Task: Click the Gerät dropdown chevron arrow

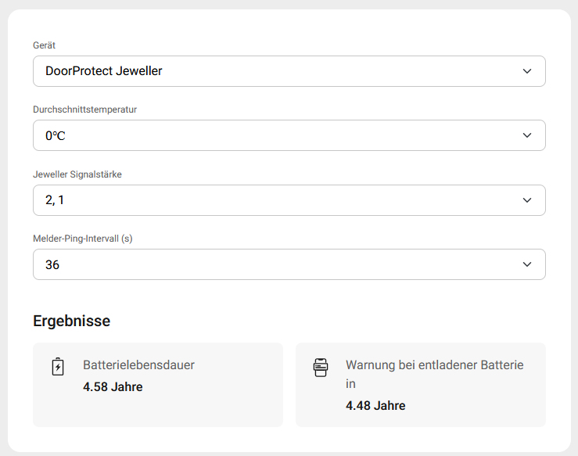Action: click(x=526, y=71)
